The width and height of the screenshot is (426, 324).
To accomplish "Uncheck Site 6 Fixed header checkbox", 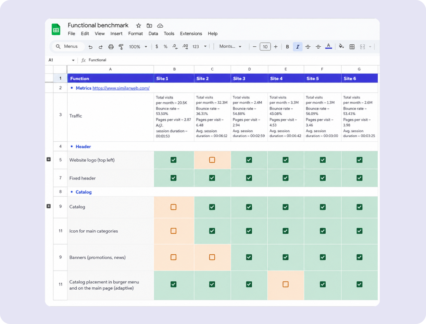I will [x=359, y=178].
